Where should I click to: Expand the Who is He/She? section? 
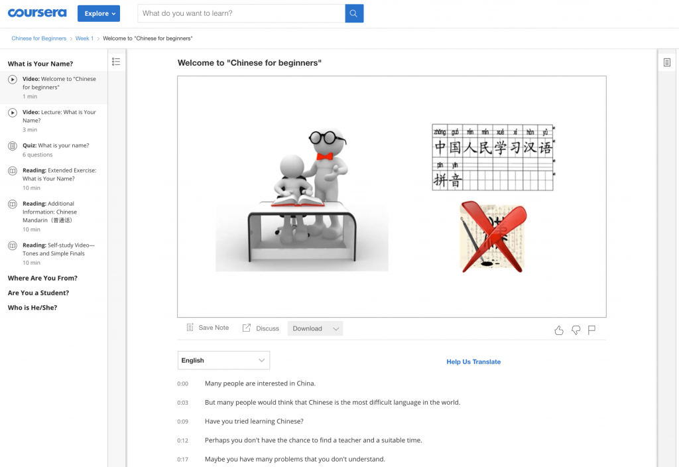[32, 308]
